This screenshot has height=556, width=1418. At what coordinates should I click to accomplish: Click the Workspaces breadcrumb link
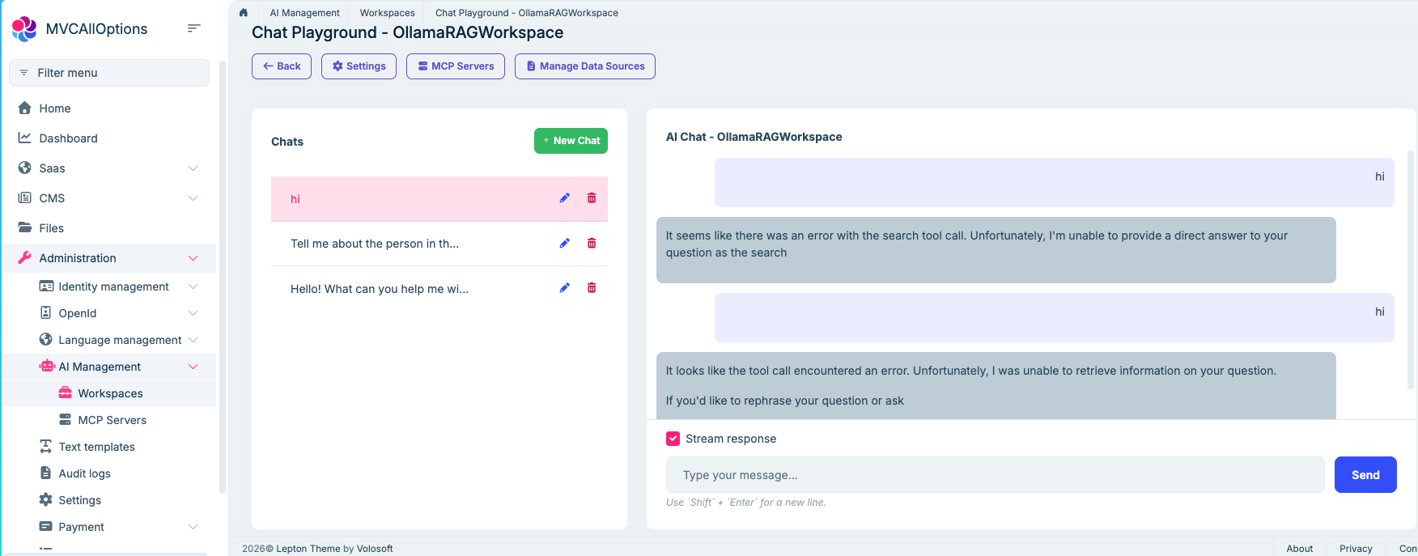pos(387,13)
